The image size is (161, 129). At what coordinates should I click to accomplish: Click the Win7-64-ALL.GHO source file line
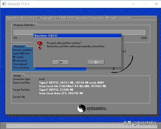(72, 86)
